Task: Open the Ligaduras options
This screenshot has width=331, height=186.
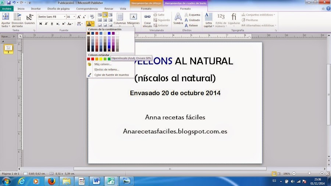Action: pyautogui.click(x=234, y=20)
